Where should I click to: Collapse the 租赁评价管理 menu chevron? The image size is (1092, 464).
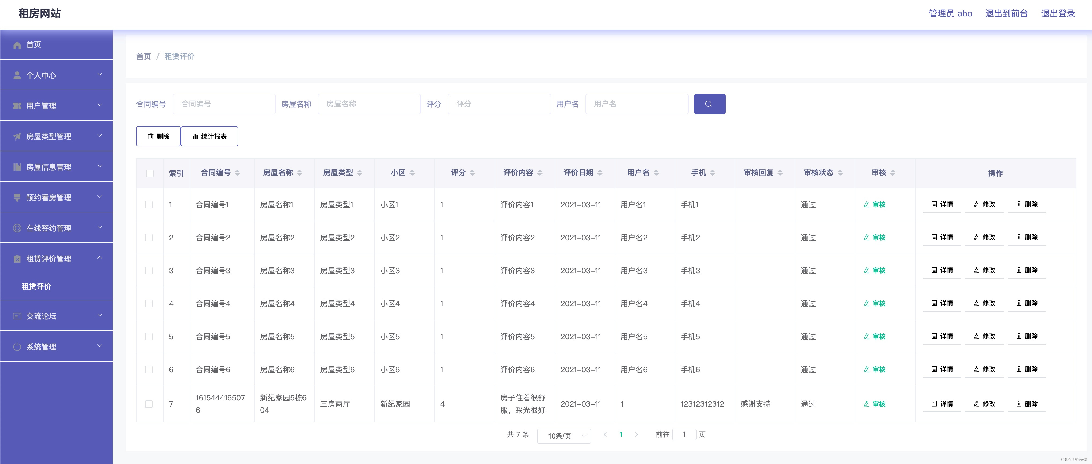pos(99,257)
